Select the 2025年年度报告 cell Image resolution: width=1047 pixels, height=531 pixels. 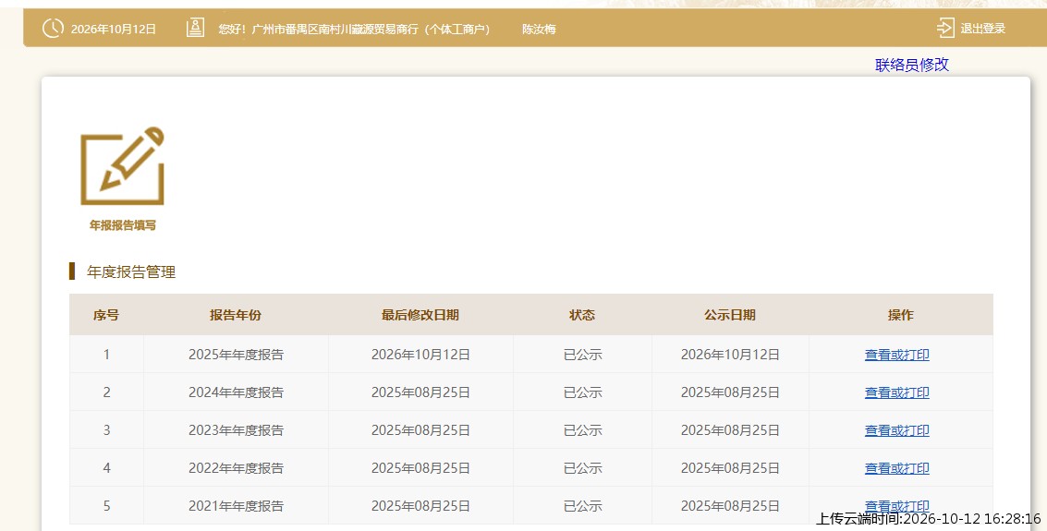(x=236, y=355)
